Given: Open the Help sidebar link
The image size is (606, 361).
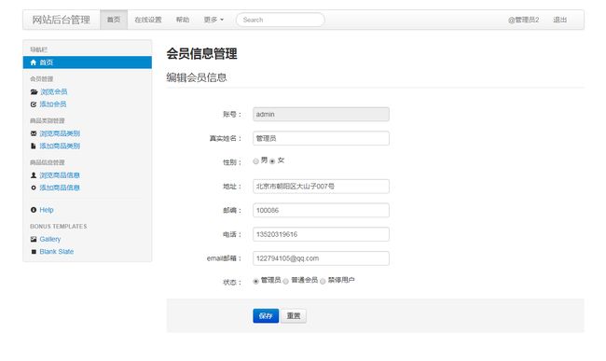Looking at the screenshot, I should click(x=47, y=210).
